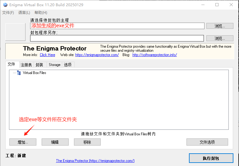Open the softwareprotection.info blog link

(154, 55)
